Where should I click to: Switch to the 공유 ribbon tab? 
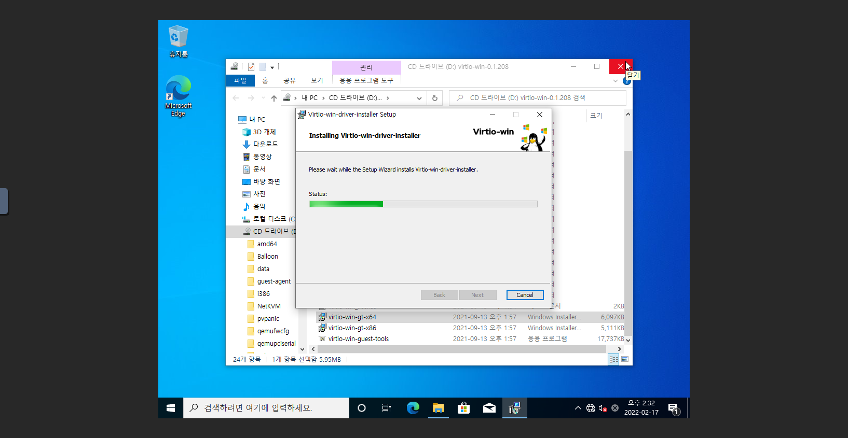click(x=290, y=80)
